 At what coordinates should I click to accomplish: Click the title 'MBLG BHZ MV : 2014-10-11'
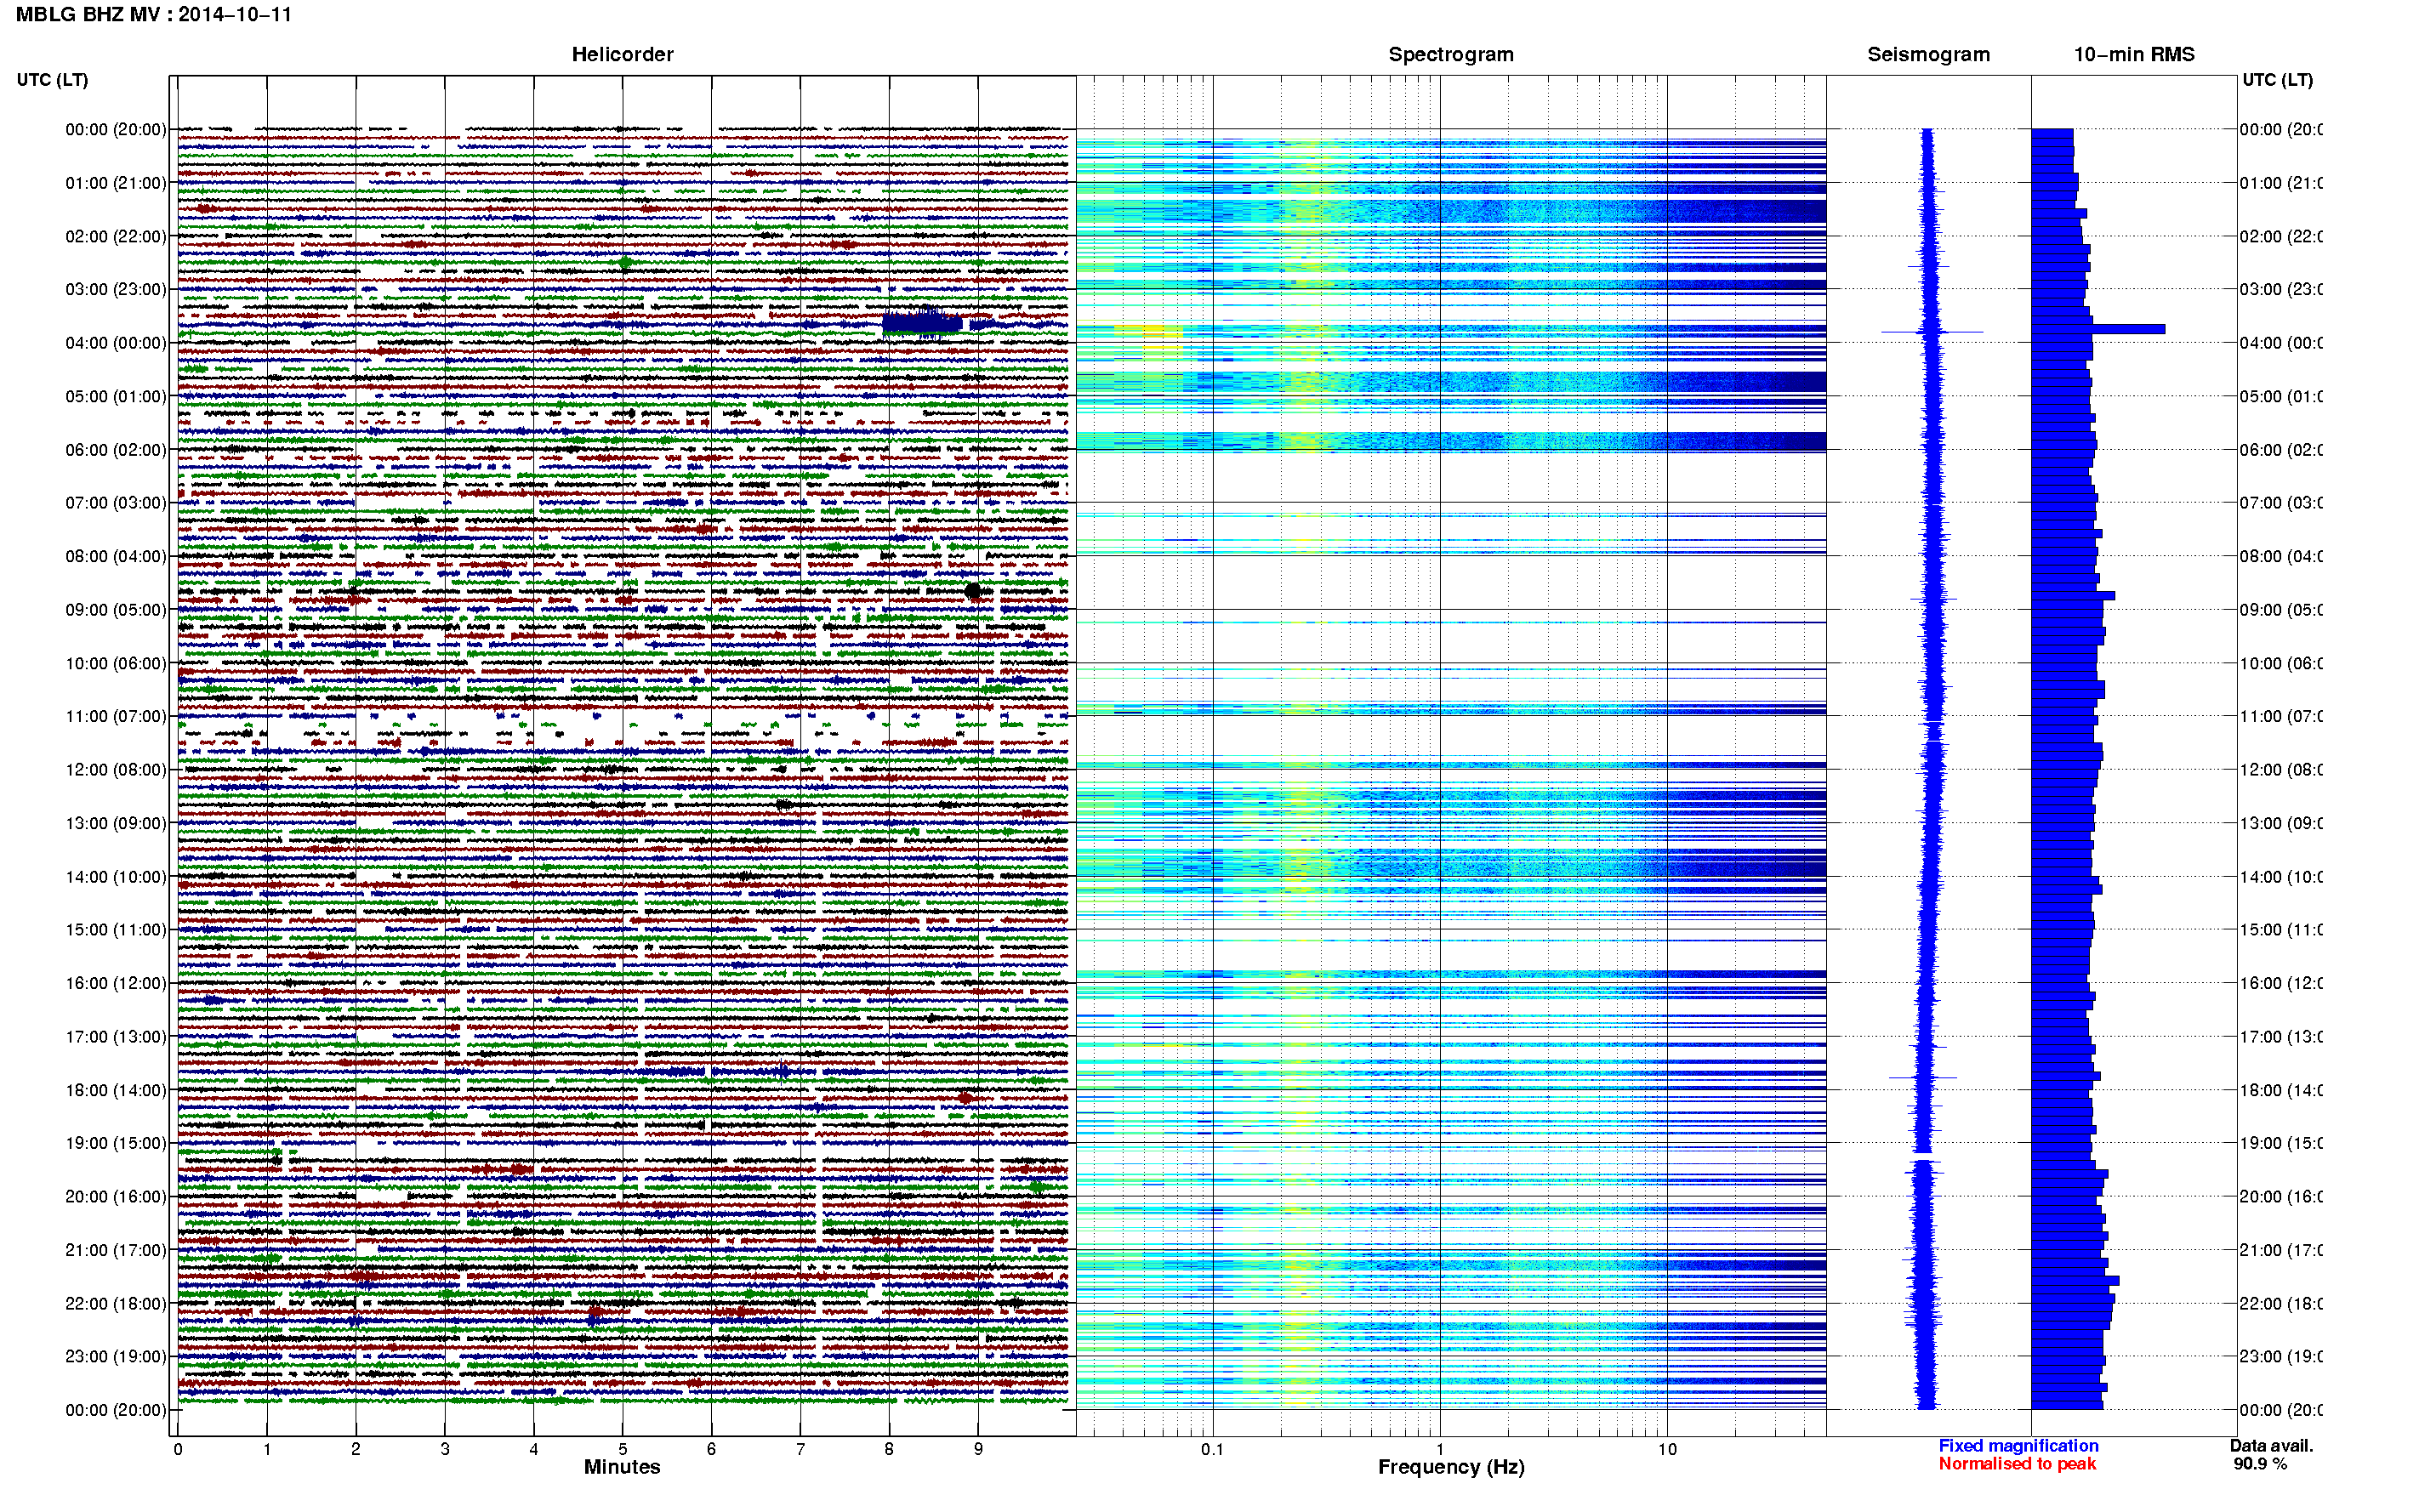point(153,14)
